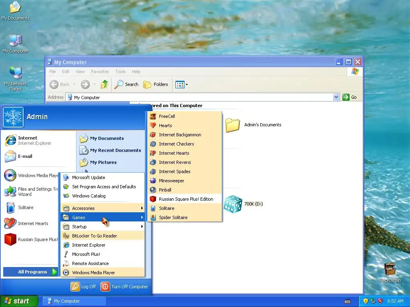The image size is (410, 307).
Task: Click Search toolbar button in My Computer
Action: pos(127,84)
